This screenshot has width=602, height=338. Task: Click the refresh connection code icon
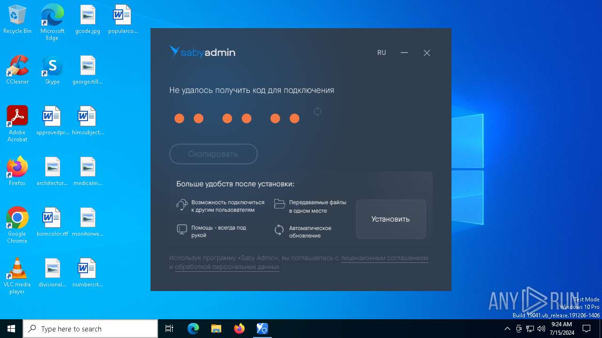[317, 111]
